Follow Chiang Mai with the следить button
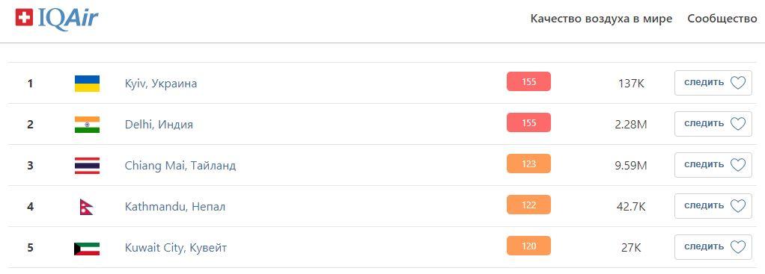This screenshot has height=274, width=765. (x=713, y=165)
